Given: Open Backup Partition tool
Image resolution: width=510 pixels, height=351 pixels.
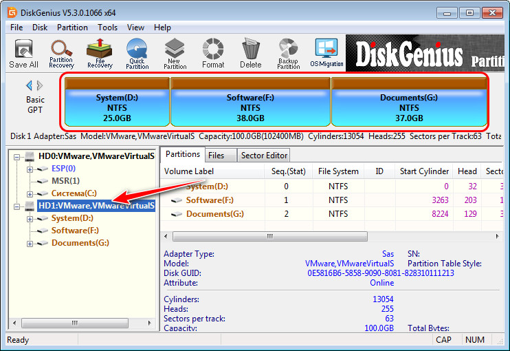Looking at the screenshot, I should point(289,54).
